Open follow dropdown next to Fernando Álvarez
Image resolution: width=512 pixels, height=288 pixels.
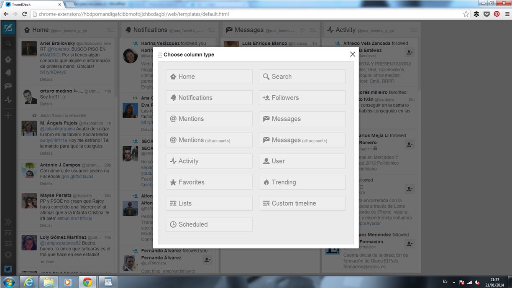point(207,260)
